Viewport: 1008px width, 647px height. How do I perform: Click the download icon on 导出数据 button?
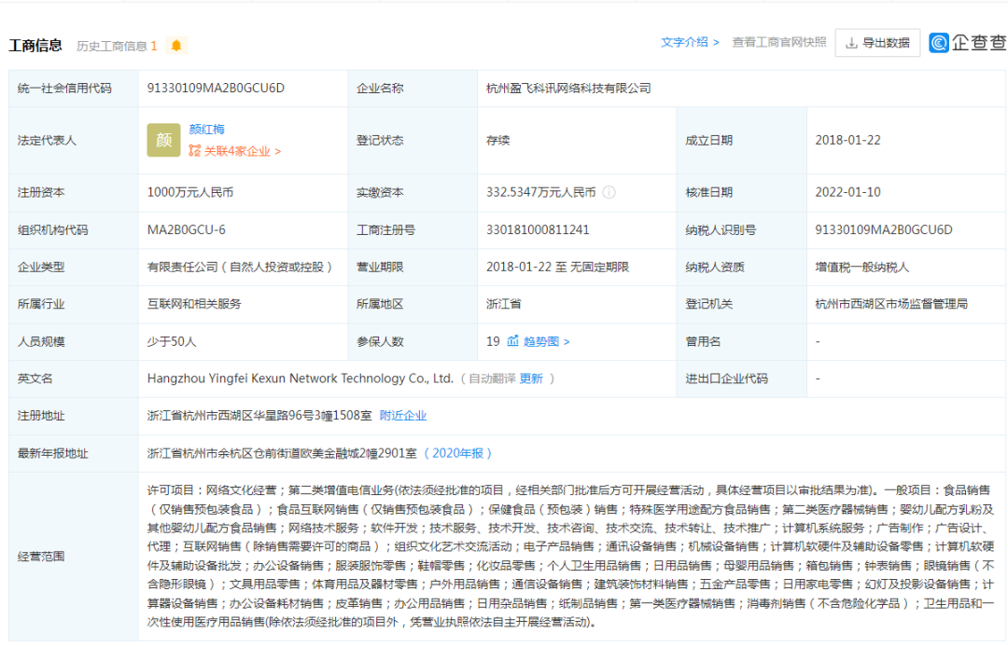(853, 43)
